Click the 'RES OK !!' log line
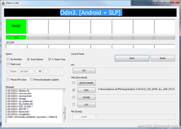Screen dimensions: 181x129 (17, 109)
